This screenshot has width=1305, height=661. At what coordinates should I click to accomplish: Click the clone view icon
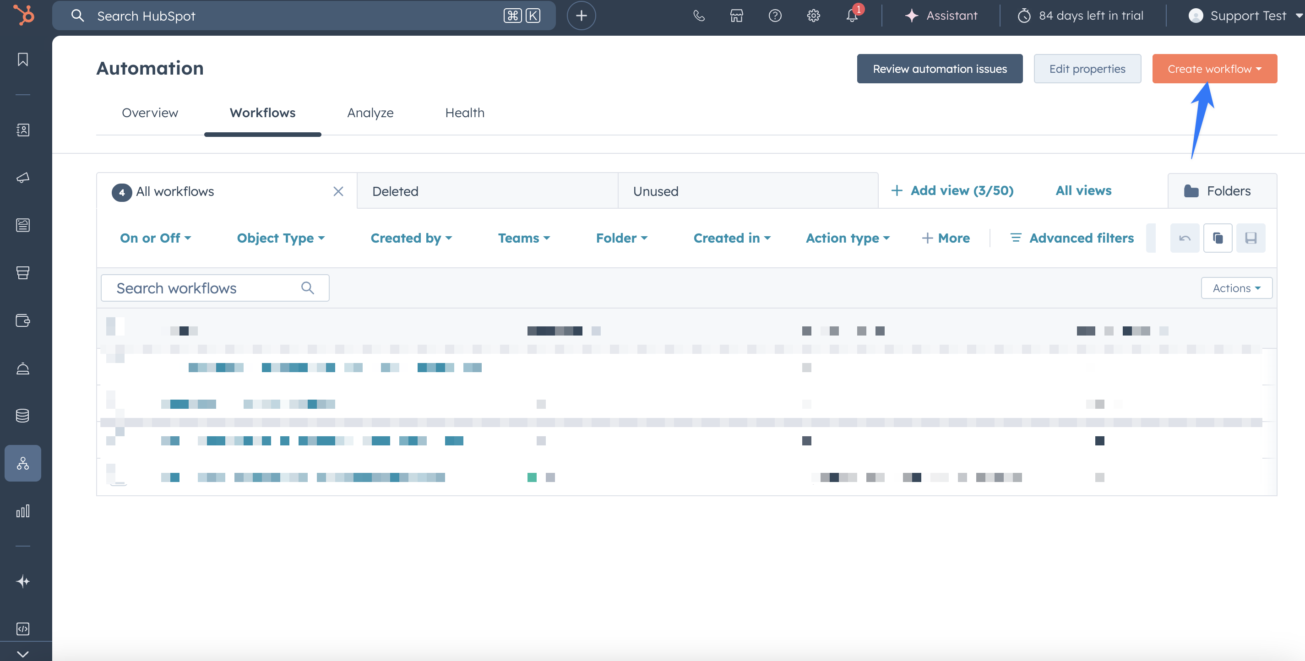point(1218,238)
